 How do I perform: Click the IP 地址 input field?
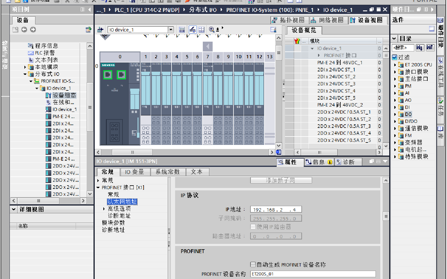[276, 209]
